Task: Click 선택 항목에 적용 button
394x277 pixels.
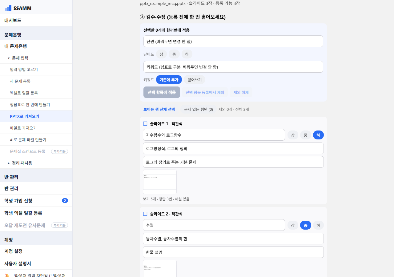Action: (162, 92)
